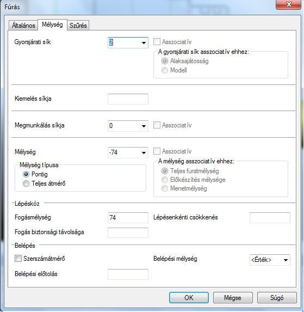The image size is (304, 312).
Task: Click the Lépésenkénti csökkenés field
Action: point(270,217)
